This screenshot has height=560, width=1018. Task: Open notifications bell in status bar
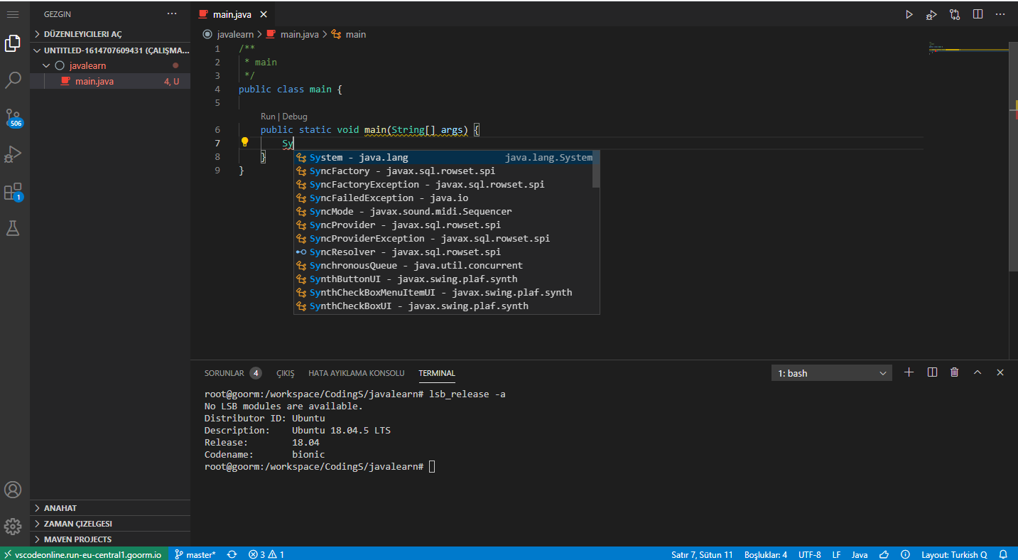[1003, 554]
